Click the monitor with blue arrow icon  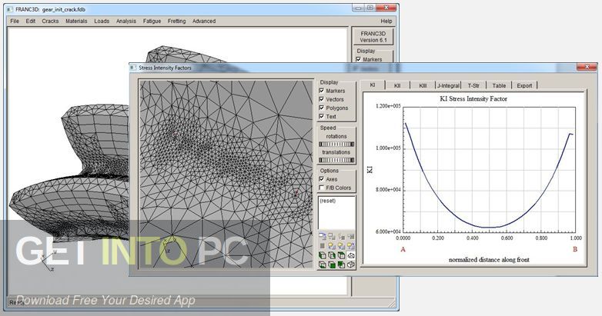click(x=322, y=236)
